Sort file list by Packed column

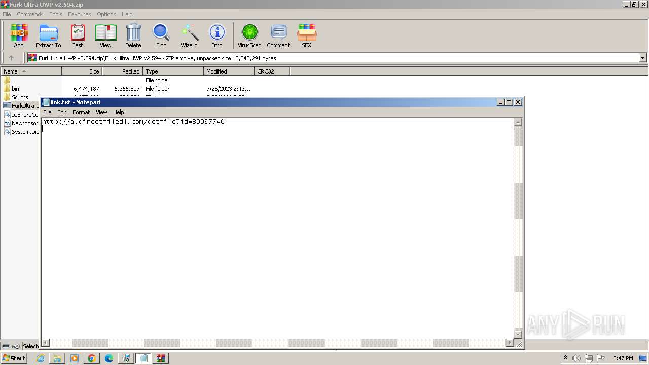(x=123, y=71)
